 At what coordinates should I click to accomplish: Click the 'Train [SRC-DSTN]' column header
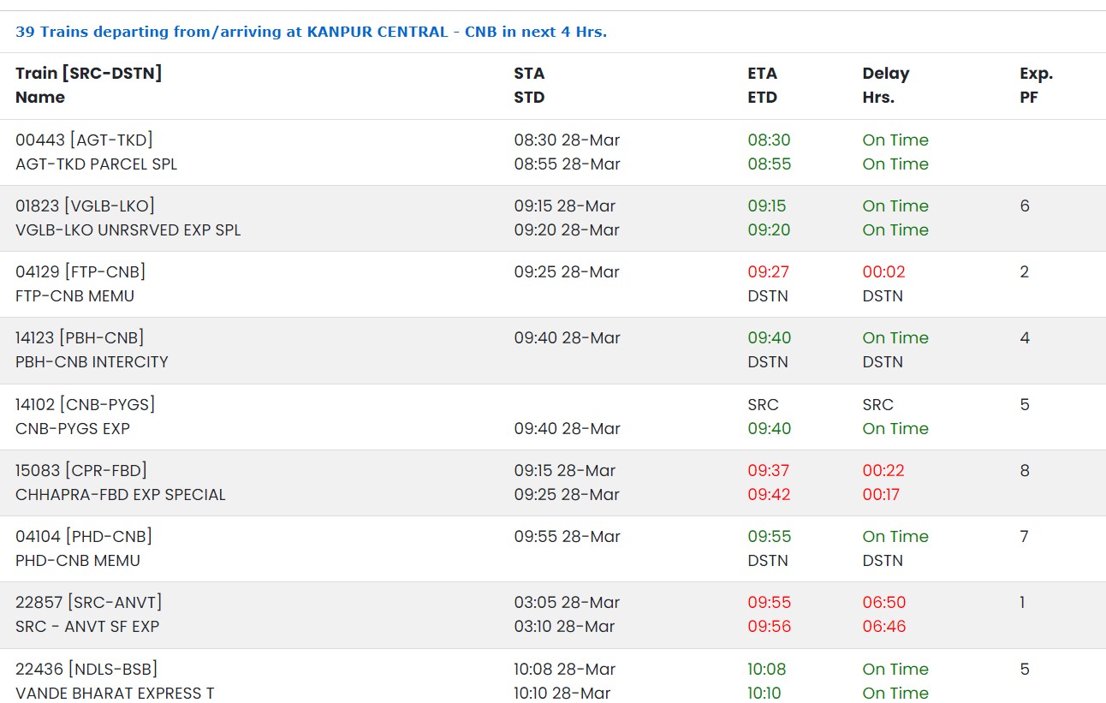pos(88,74)
